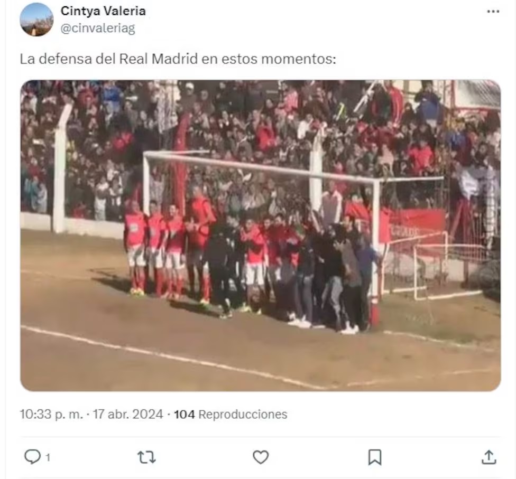This screenshot has height=479, width=516.
Task: Open the Cintya Valeria display name
Action: tap(103, 11)
